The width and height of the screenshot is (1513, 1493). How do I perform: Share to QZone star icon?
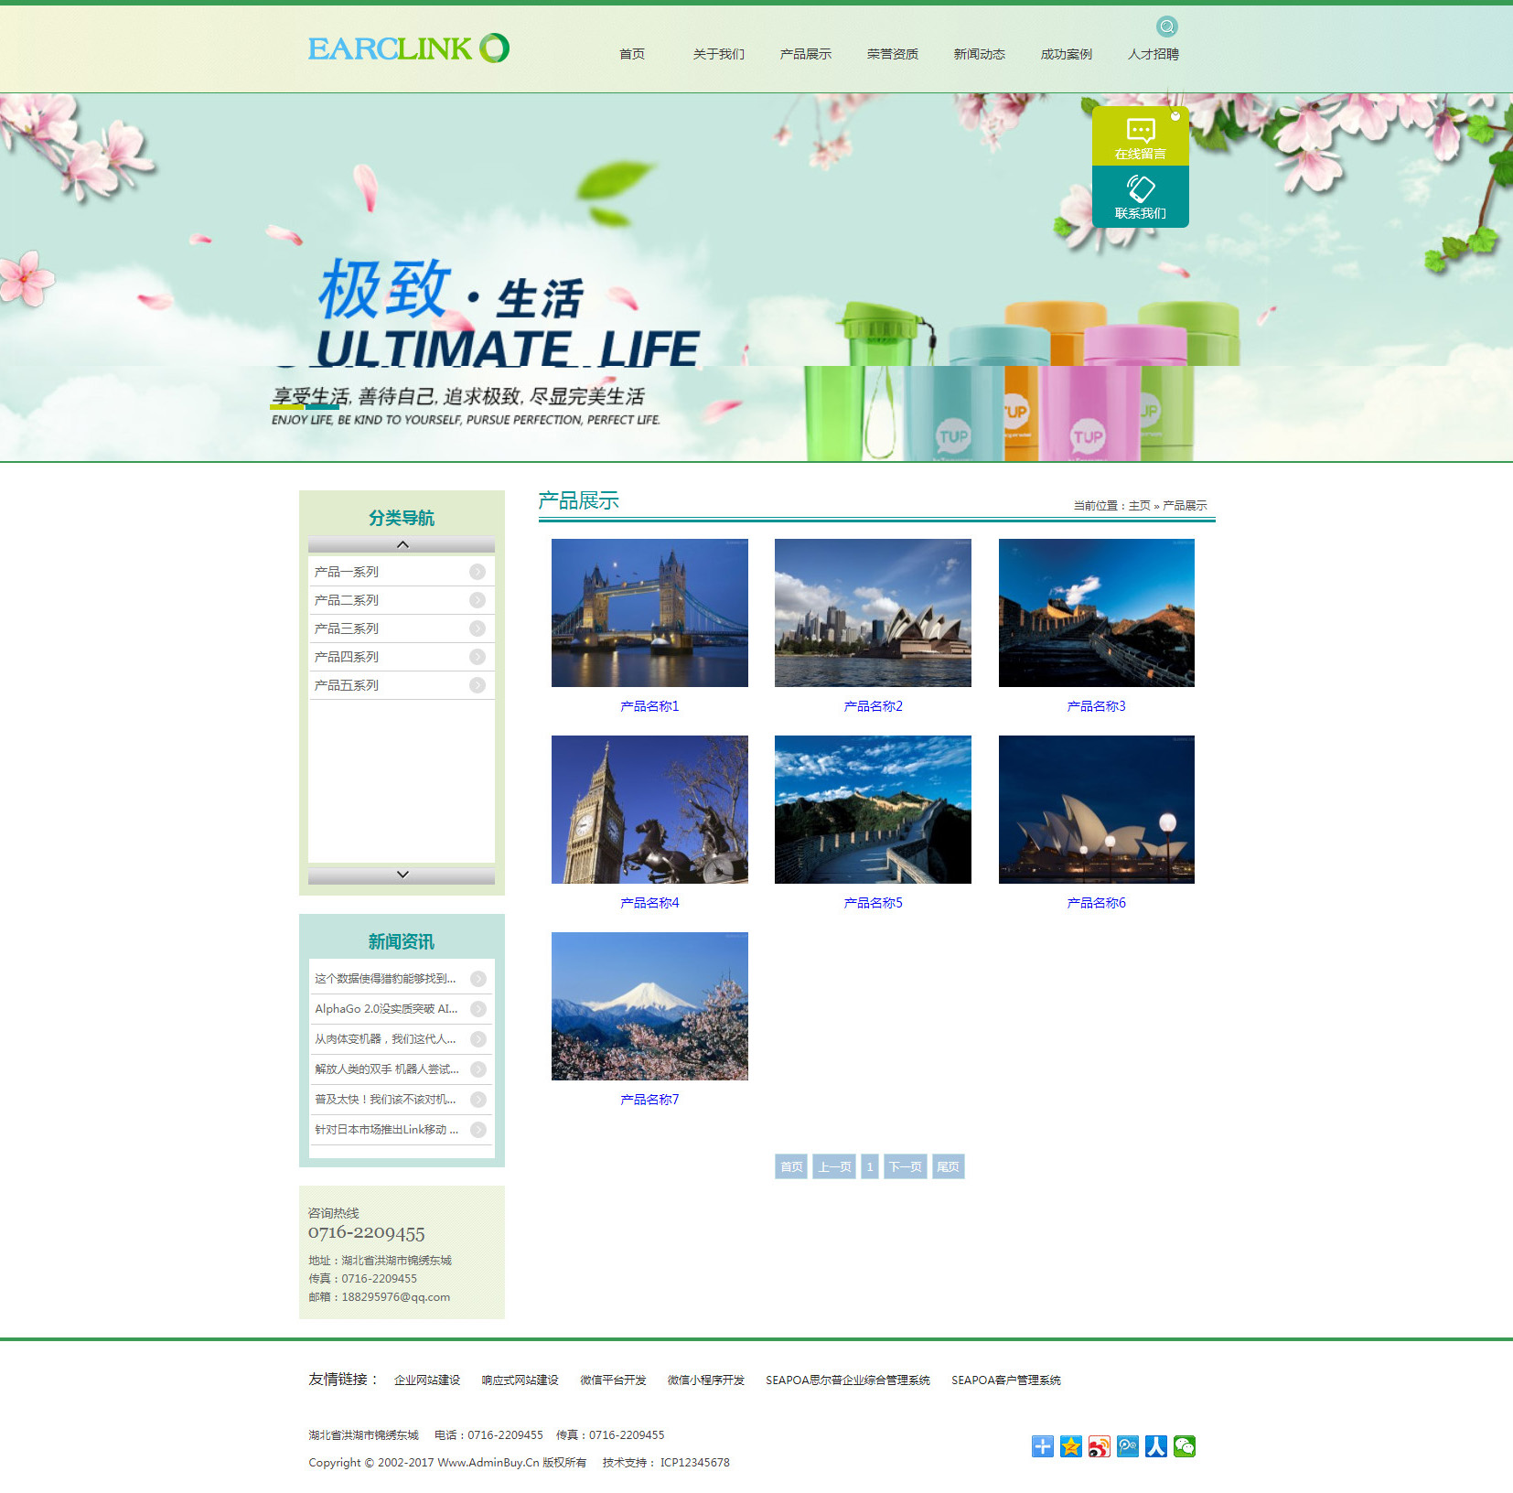coord(1071,1446)
